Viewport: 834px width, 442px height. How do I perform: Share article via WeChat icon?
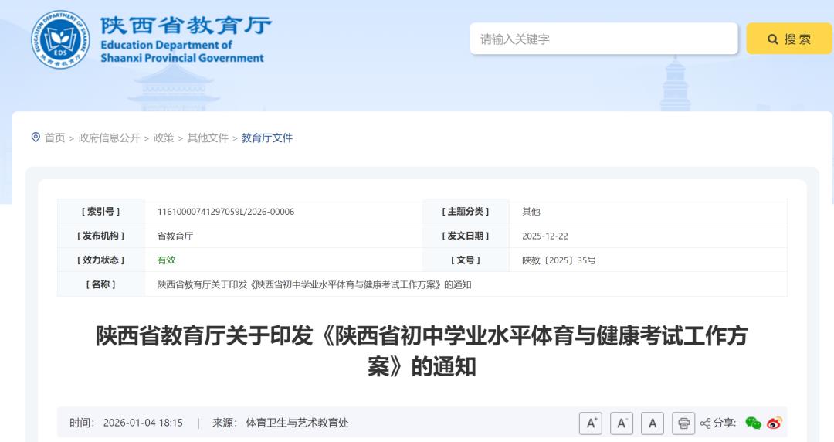click(753, 423)
